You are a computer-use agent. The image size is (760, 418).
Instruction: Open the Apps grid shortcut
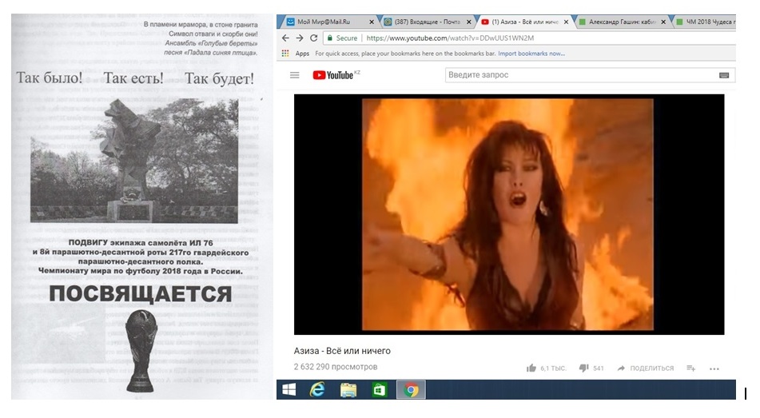pos(285,54)
